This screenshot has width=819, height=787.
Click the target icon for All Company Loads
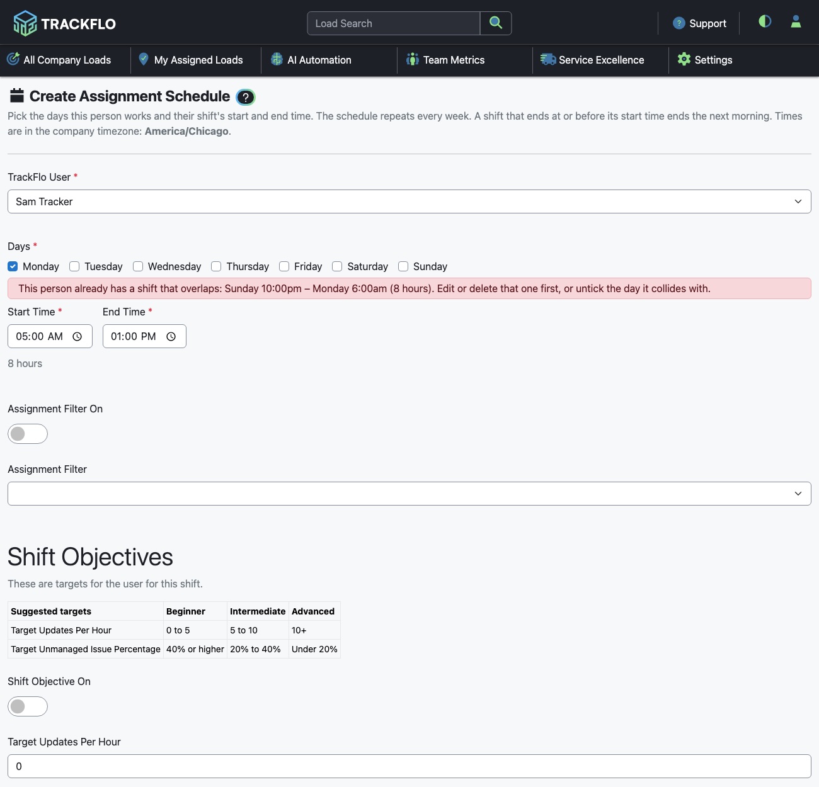pyautogui.click(x=13, y=59)
